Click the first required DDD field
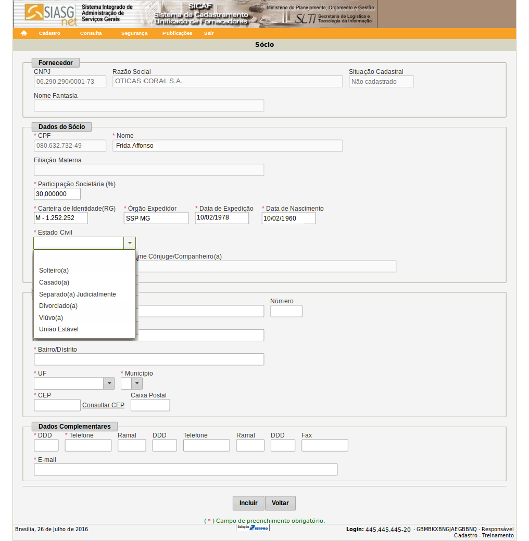 tap(46, 445)
